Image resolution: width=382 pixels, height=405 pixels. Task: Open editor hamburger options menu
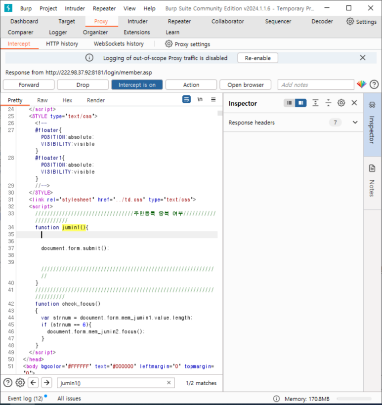pyautogui.click(x=213, y=99)
